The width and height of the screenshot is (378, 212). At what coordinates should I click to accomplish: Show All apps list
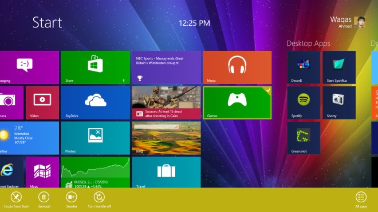(x=361, y=200)
